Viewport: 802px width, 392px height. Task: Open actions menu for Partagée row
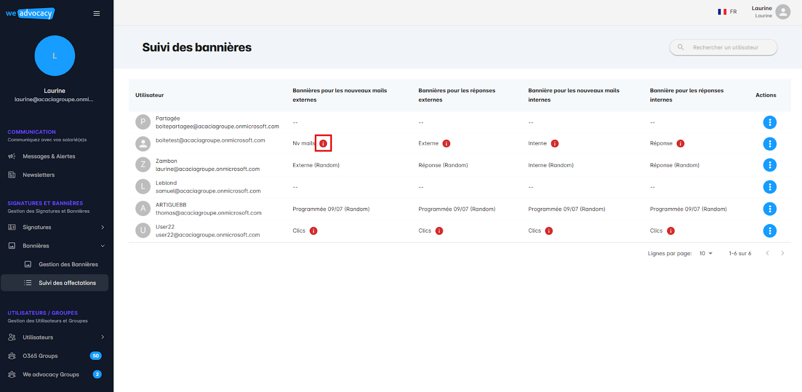tap(769, 122)
